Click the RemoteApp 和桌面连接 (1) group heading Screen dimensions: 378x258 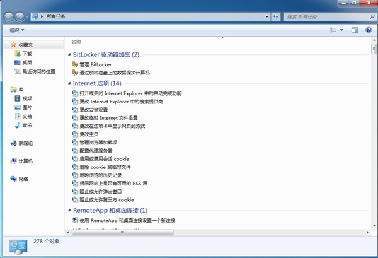tap(110, 211)
